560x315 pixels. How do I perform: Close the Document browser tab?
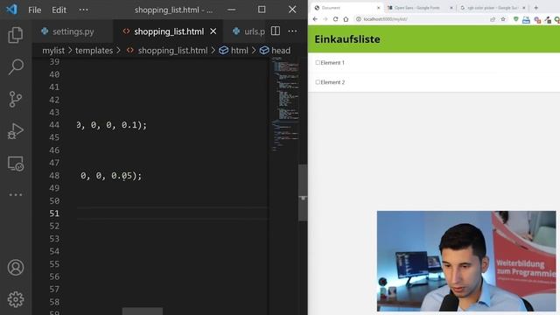[379, 8]
